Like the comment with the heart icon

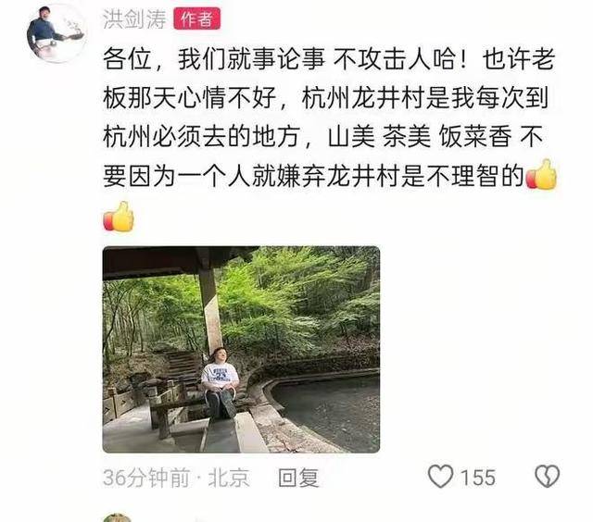pyautogui.click(x=440, y=477)
